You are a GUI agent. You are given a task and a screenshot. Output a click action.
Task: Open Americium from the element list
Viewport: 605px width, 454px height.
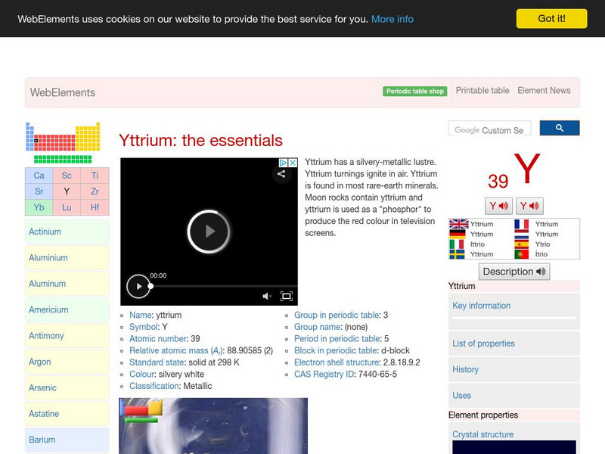67,309
